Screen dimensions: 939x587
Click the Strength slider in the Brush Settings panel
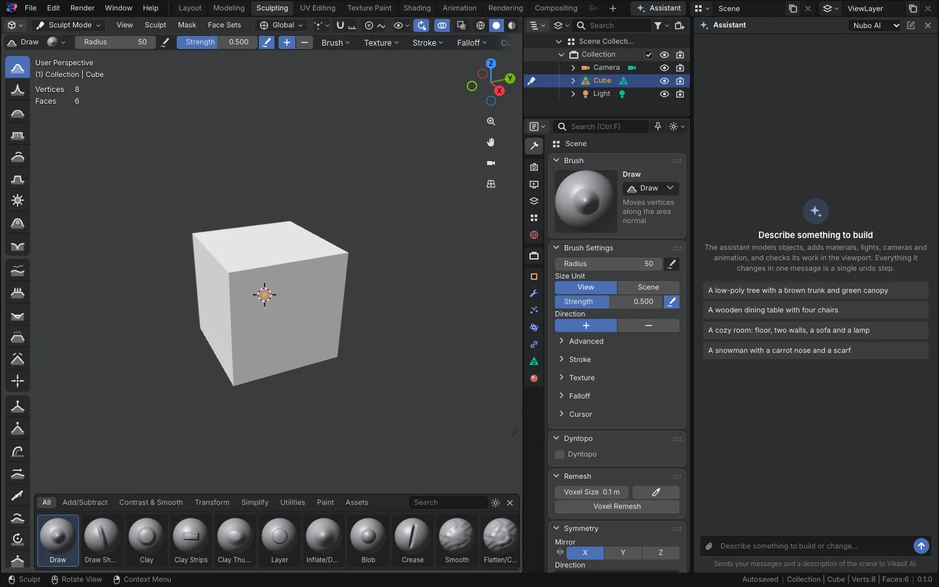coord(608,301)
